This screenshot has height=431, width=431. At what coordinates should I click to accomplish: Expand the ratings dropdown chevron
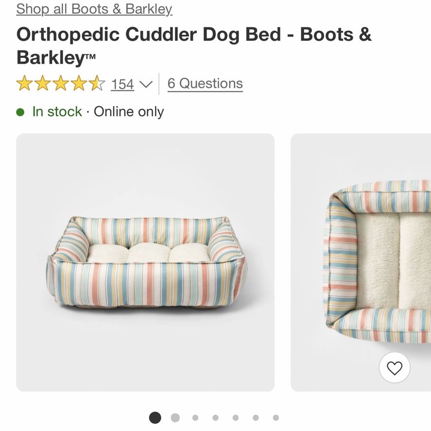(x=146, y=84)
